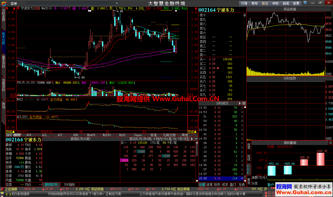Open the 常用 menu
333x197 pixels.
click(254, 3)
